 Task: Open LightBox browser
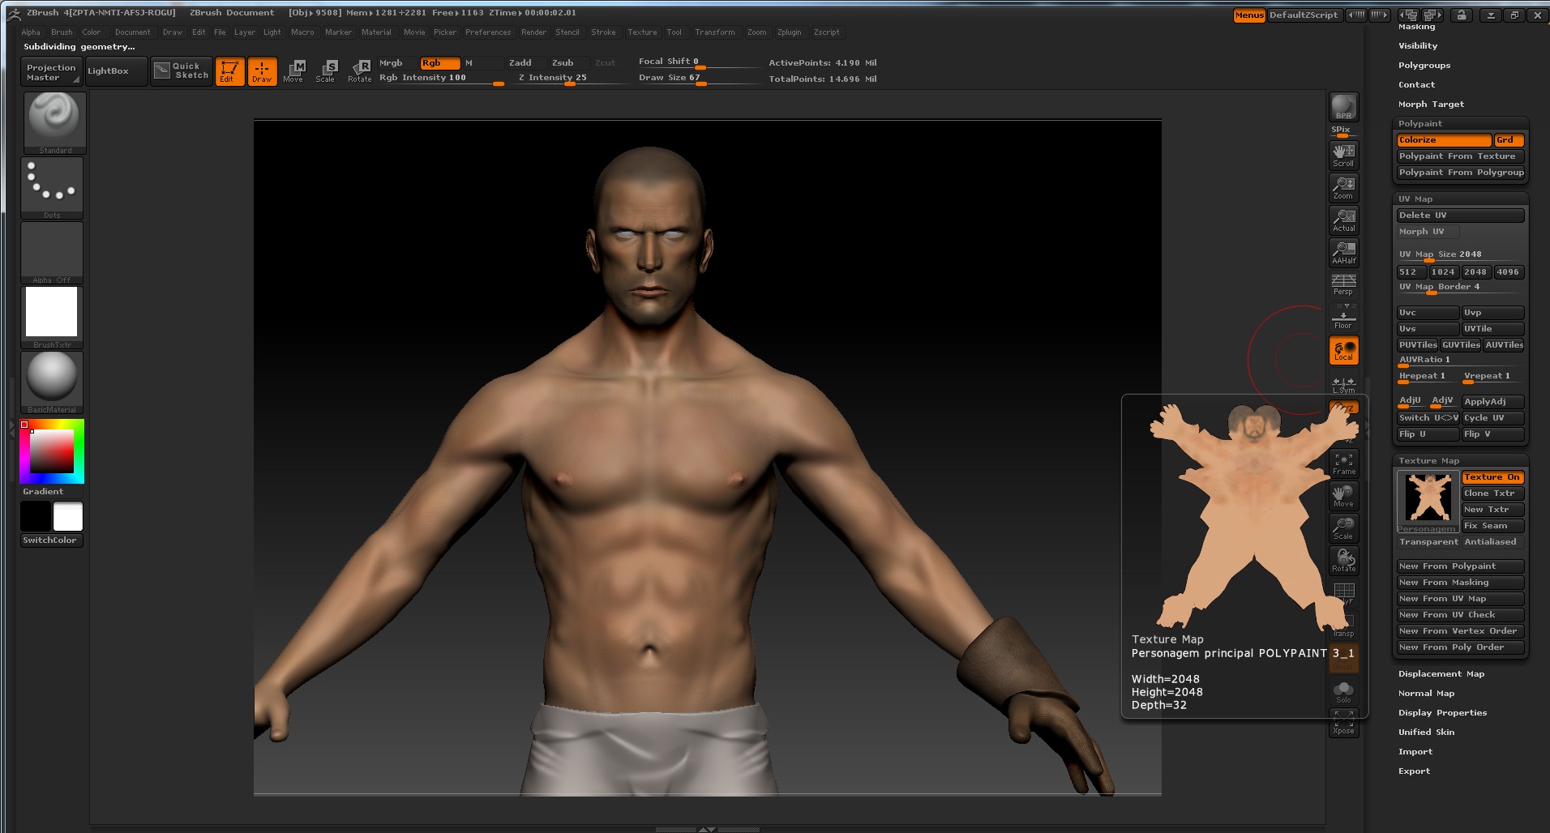[116, 70]
